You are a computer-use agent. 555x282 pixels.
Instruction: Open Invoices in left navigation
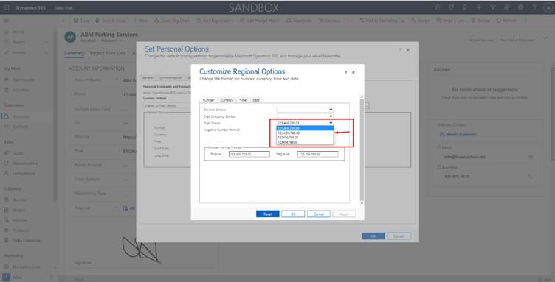click(20, 220)
